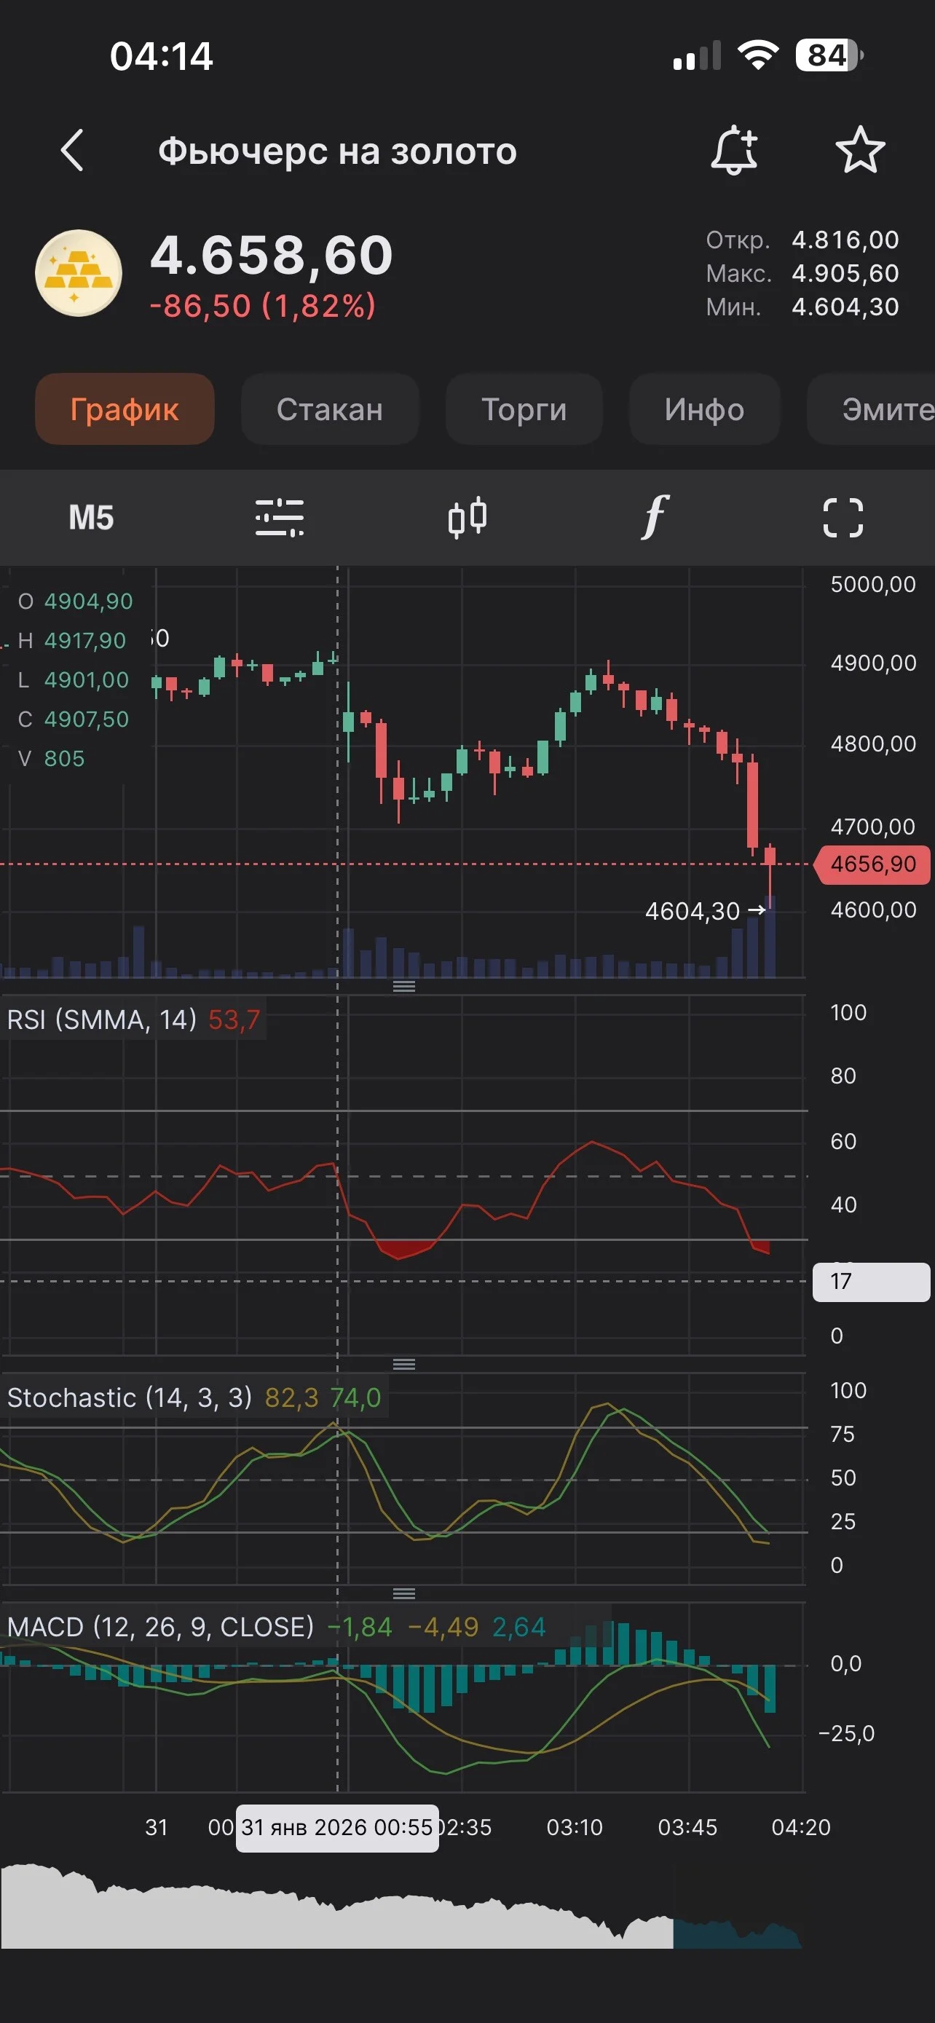This screenshot has width=935, height=2023.
Task: Tap the RSI (SMMA, 14) indicator label
Action: [x=101, y=1020]
